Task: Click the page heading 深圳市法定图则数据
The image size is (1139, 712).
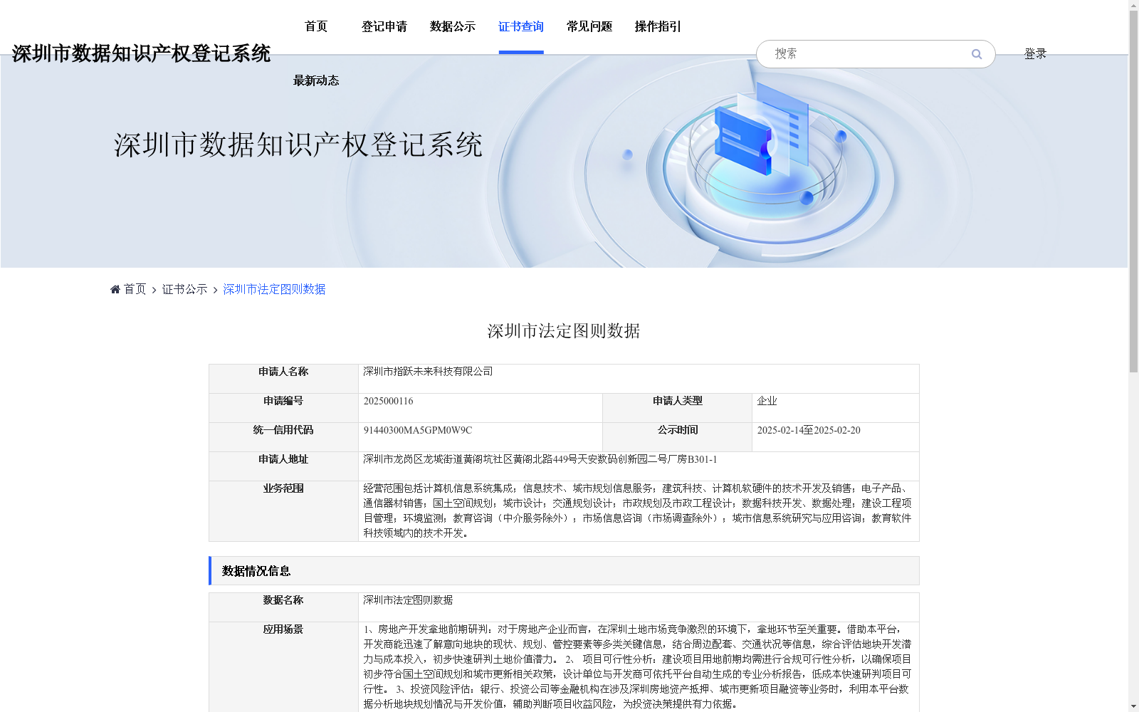Action: [564, 331]
